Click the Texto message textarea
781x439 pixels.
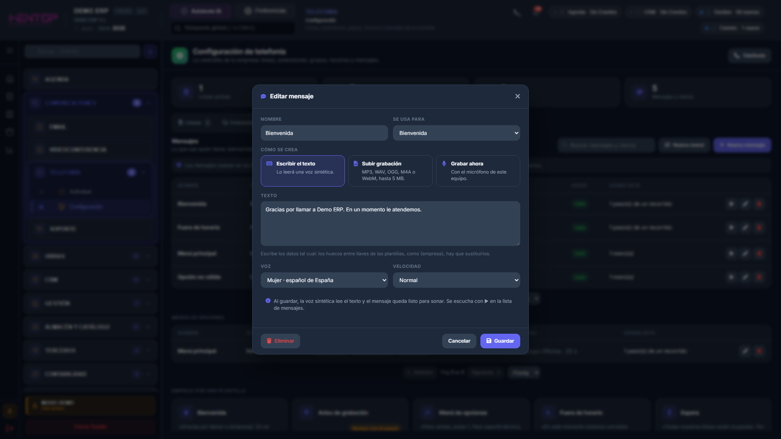point(390,224)
